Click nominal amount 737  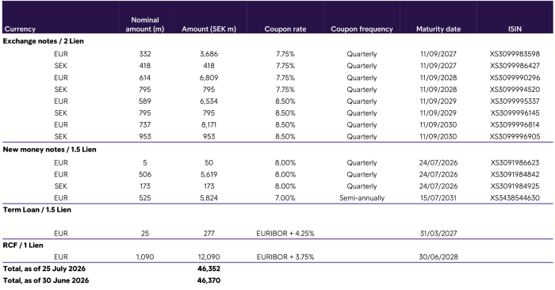145,125
